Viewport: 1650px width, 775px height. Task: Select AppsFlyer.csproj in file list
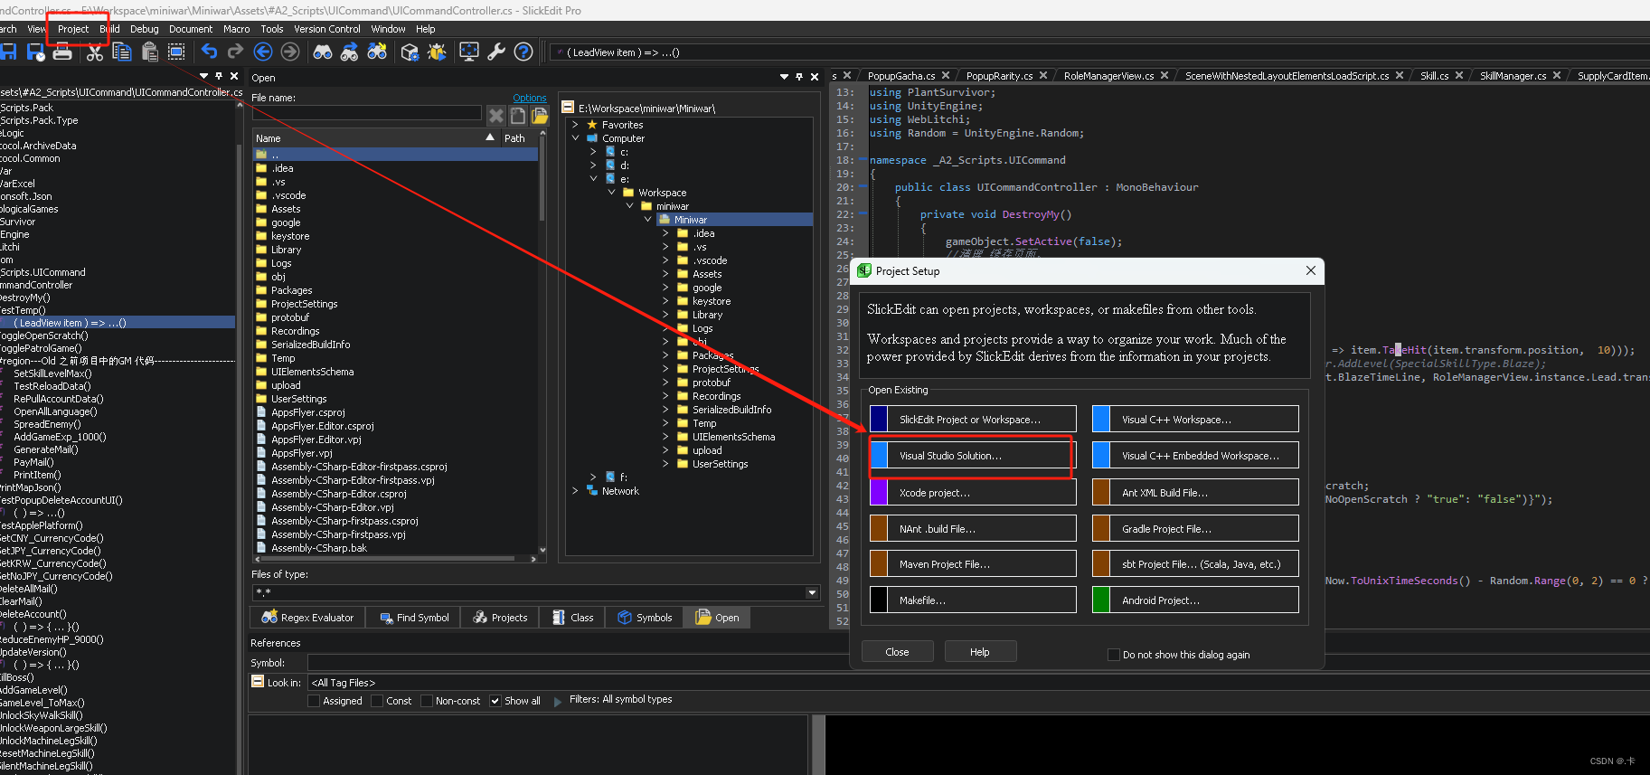click(307, 412)
